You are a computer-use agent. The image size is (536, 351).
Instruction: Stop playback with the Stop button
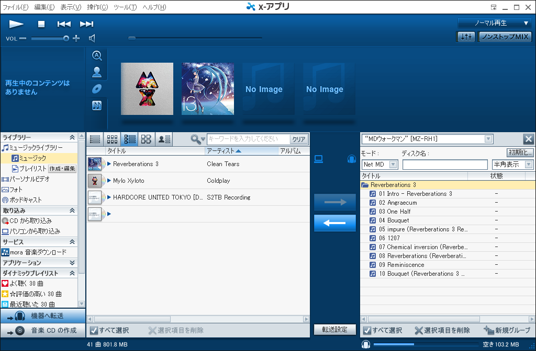click(41, 24)
